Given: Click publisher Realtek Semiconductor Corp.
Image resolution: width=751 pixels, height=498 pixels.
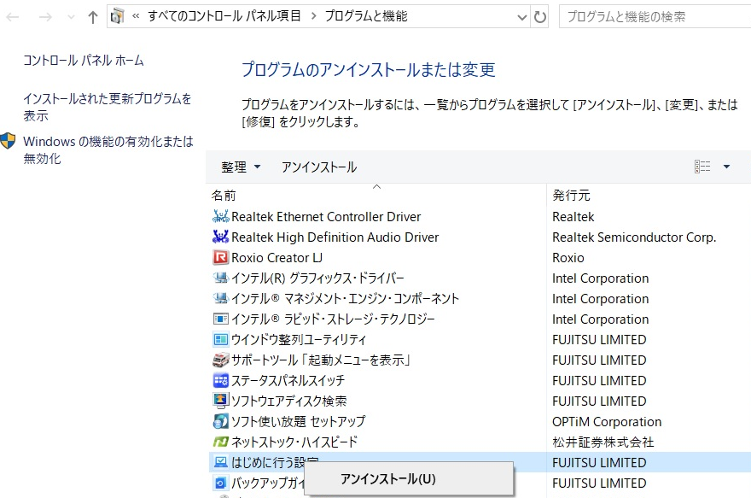Looking at the screenshot, I should coord(634,237).
